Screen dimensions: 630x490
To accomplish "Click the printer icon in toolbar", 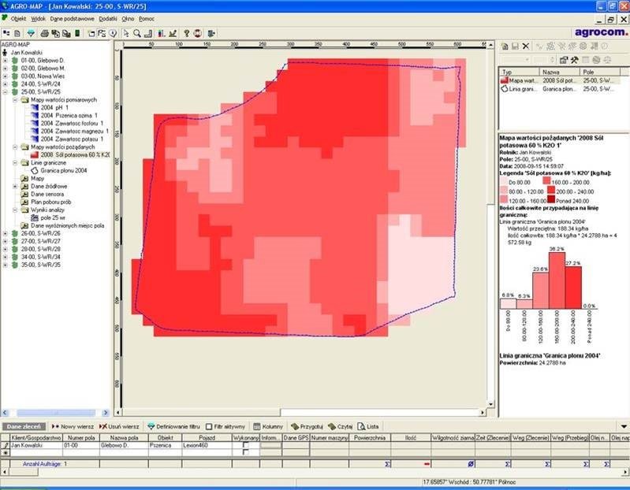I will (44, 33).
